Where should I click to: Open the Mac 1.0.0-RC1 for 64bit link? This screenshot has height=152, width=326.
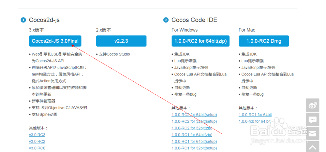coord(255,115)
